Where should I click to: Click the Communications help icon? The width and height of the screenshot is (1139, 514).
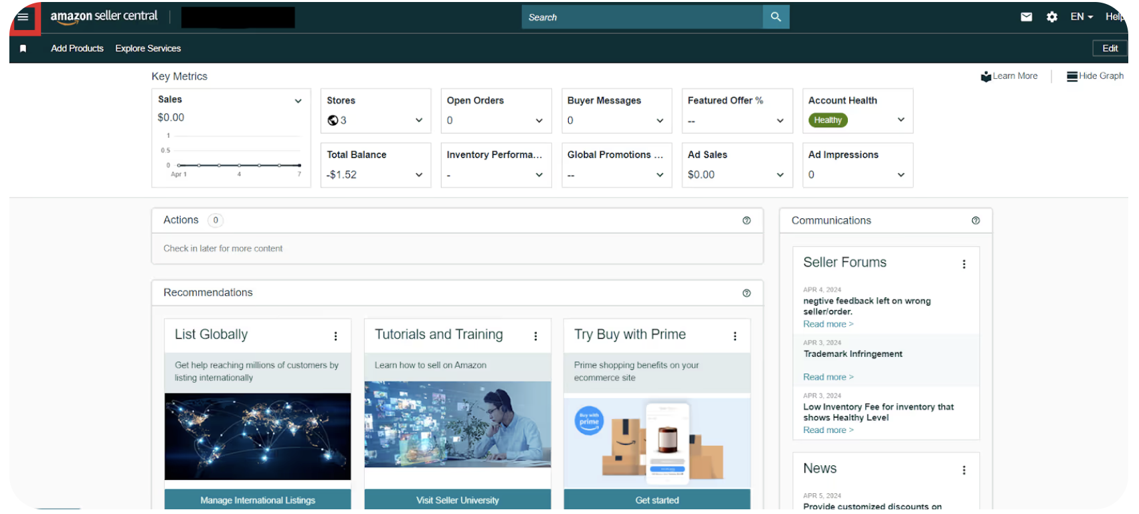pyautogui.click(x=975, y=220)
